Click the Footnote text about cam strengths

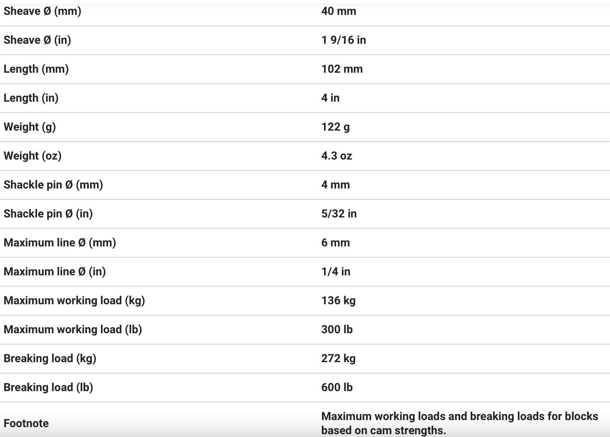[459, 423]
